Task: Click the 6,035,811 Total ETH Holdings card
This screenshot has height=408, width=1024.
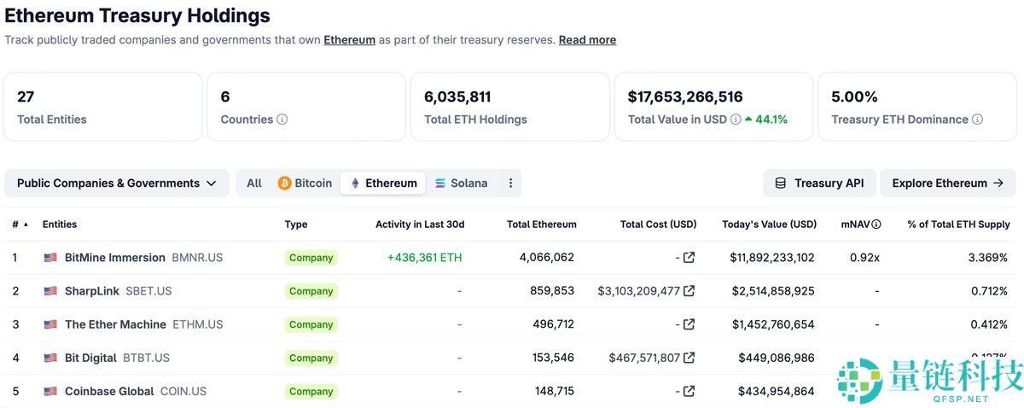Action: [x=509, y=107]
